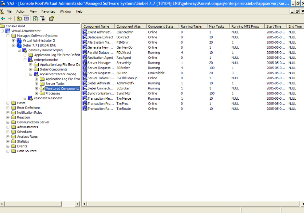Click the Parallel Database Extract row icon
Viewport: 304px width, 213px height.
coord(85,53)
